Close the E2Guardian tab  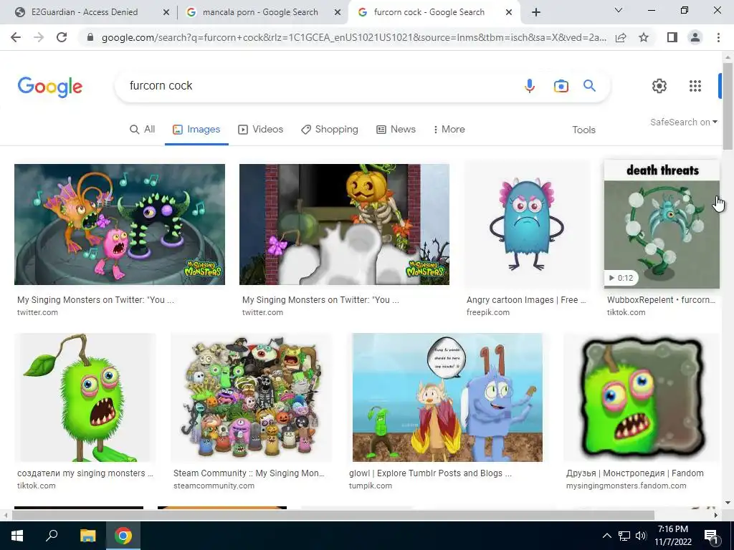click(166, 13)
